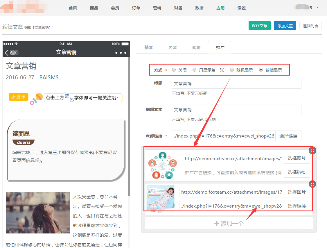This screenshot has width=327, height=248.
Task: Switch to the 内容 tab
Action: coord(173,47)
